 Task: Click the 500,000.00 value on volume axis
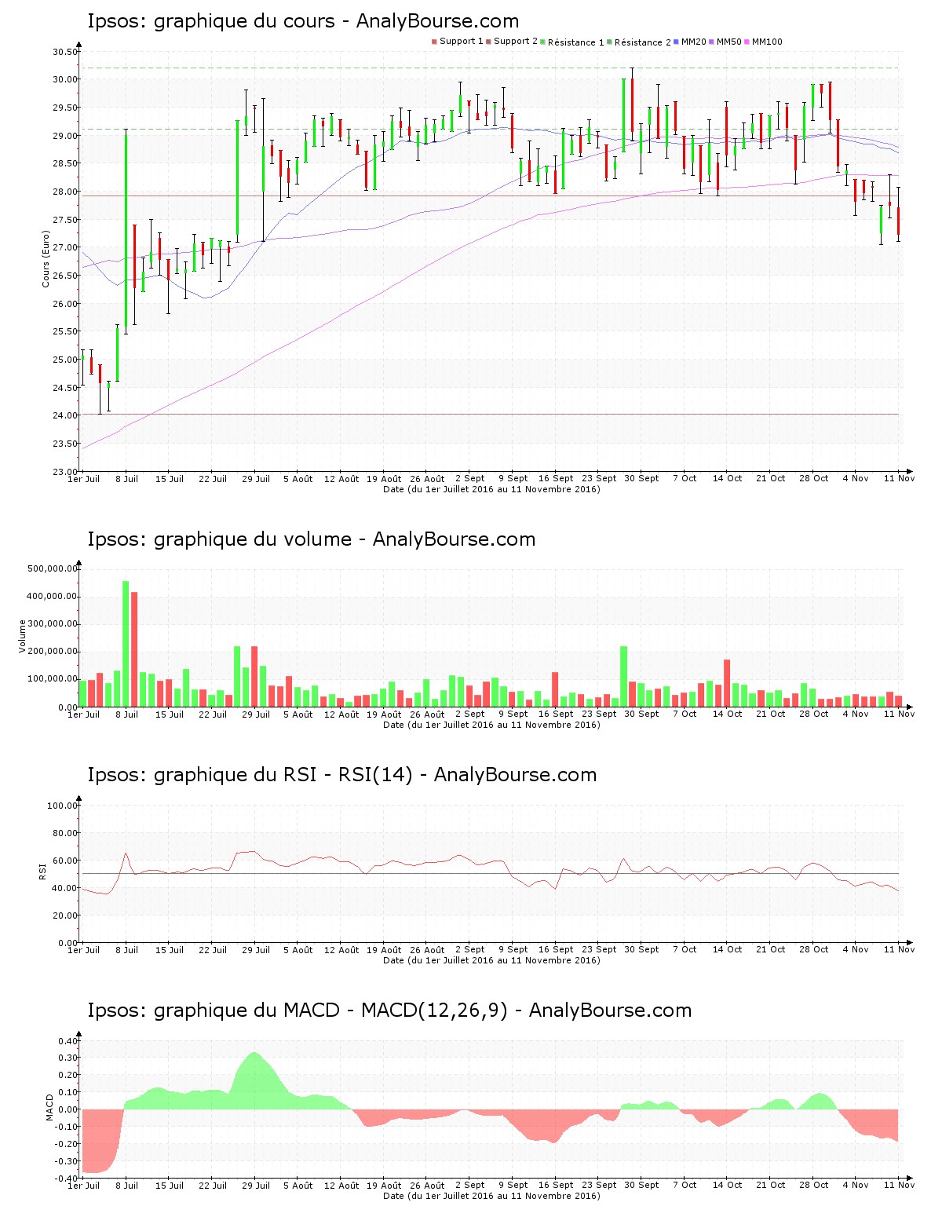[x=53, y=568]
